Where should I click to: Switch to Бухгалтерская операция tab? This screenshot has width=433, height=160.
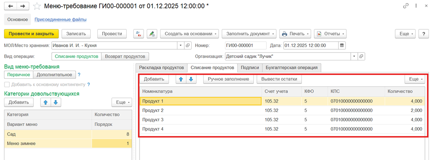coord(291,68)
